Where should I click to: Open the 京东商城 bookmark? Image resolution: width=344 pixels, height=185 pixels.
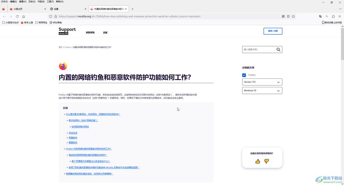point(56,23)
